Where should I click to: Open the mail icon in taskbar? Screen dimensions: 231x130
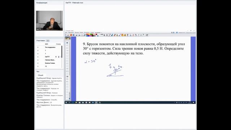click(83, 103)
